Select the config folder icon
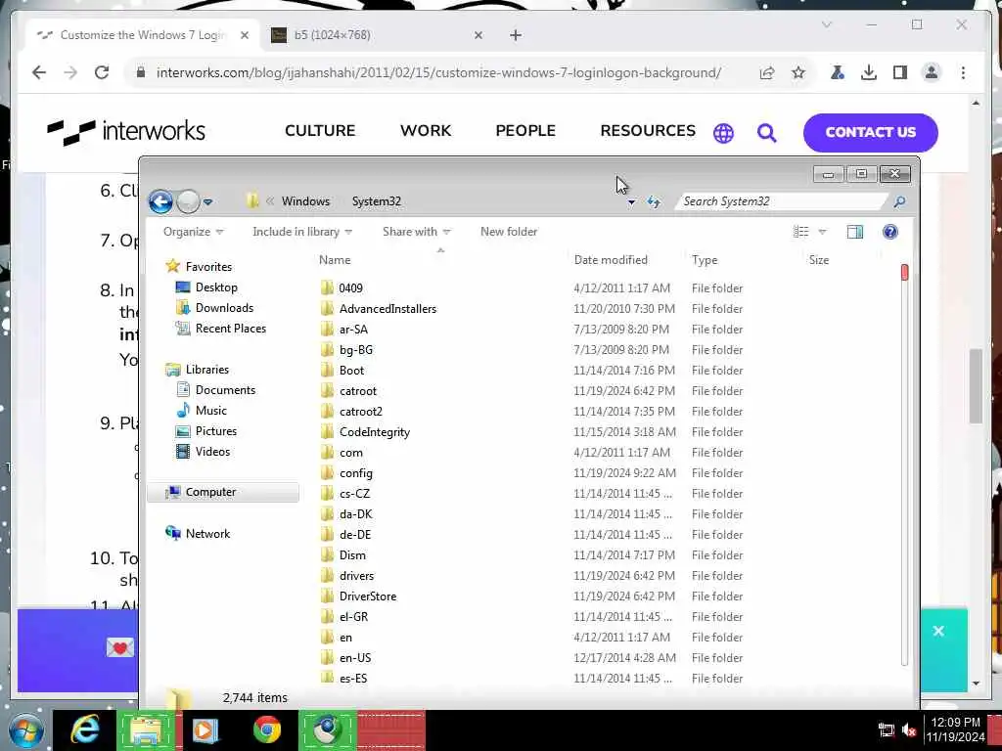The width and height of the screenshot is (1002, 751). click(327, 473)
